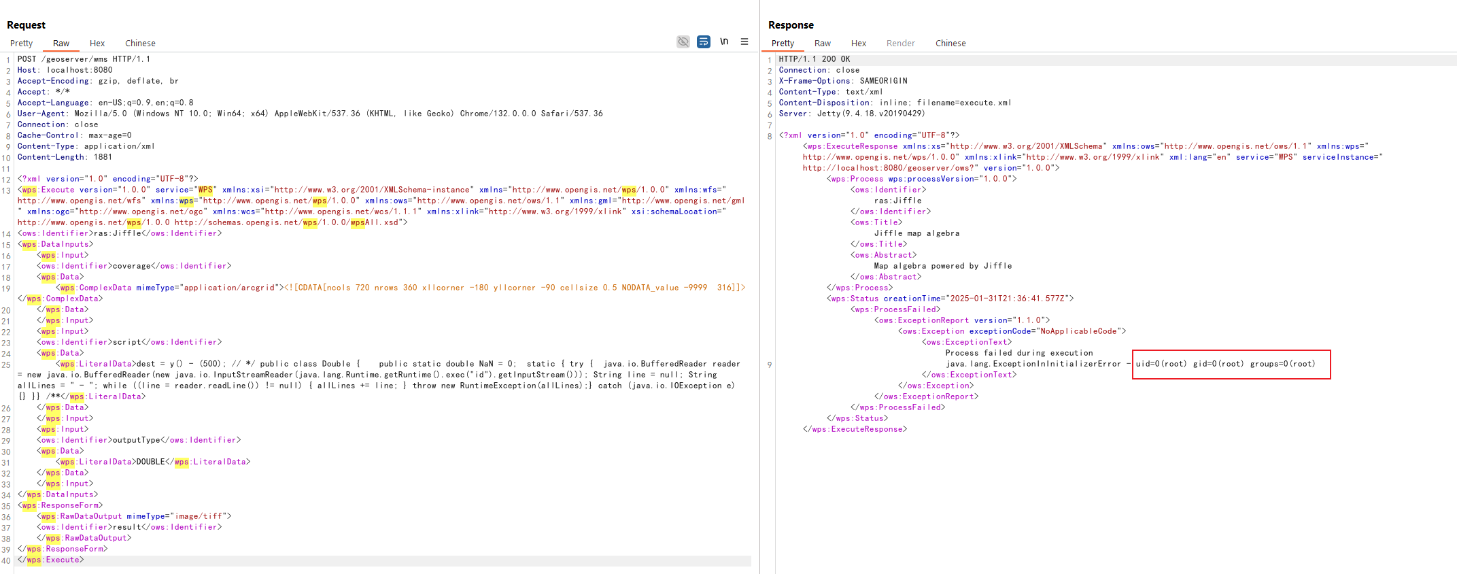Viewport: 1457px width, 574px height.
Task: Click the 'uid=0(root) gid=0(root)' output
Action: tap(1226, 364)
